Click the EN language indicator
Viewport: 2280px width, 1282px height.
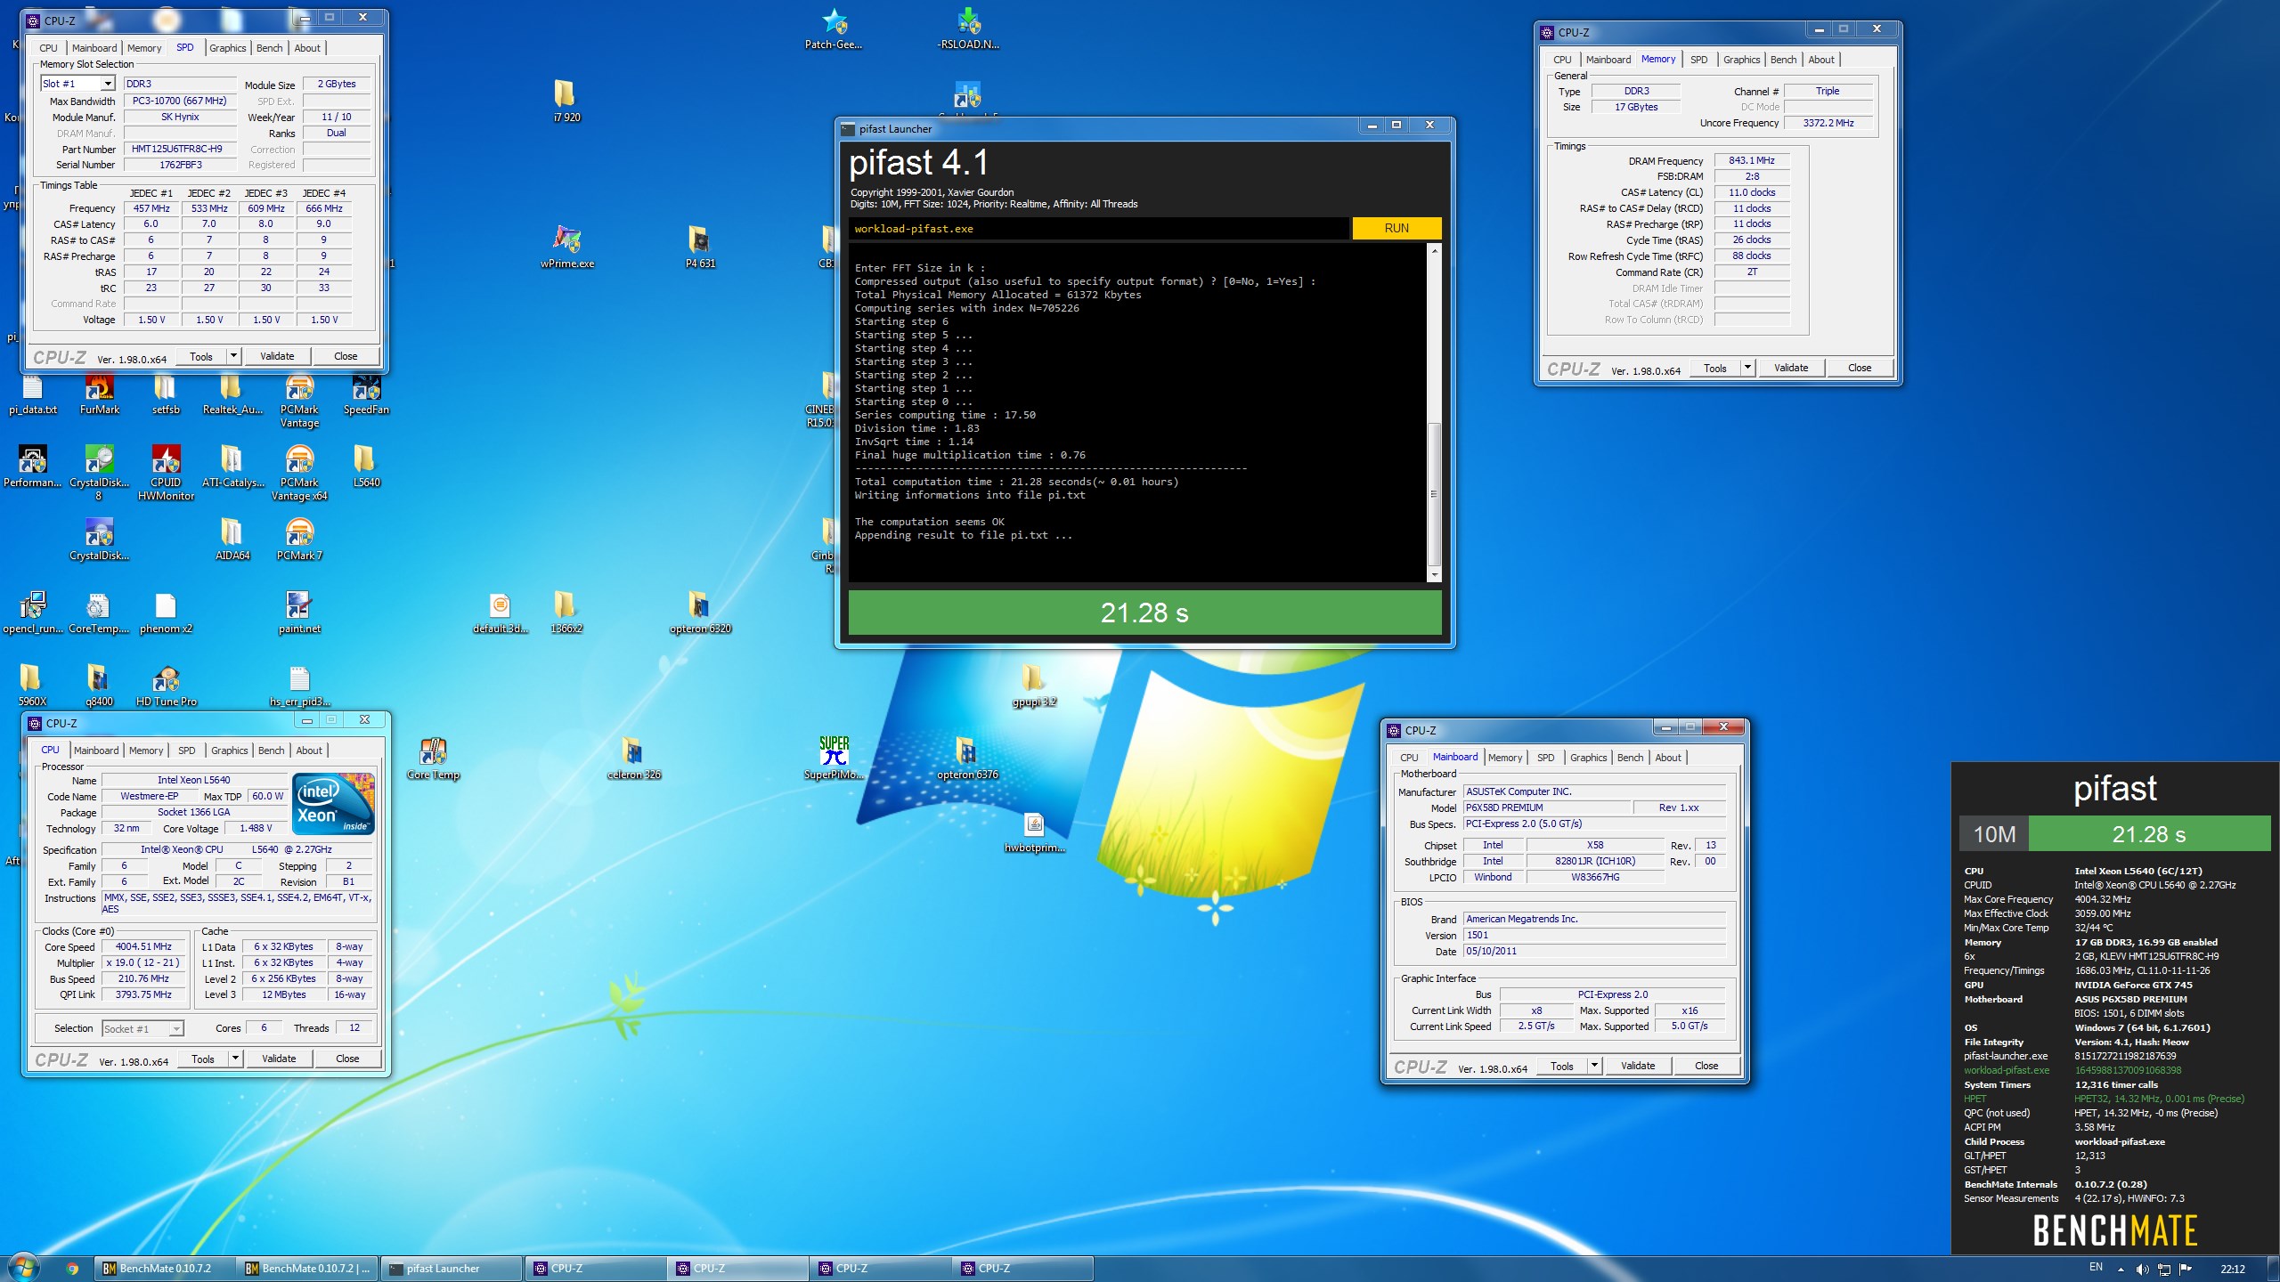tap(2096, 1268)
